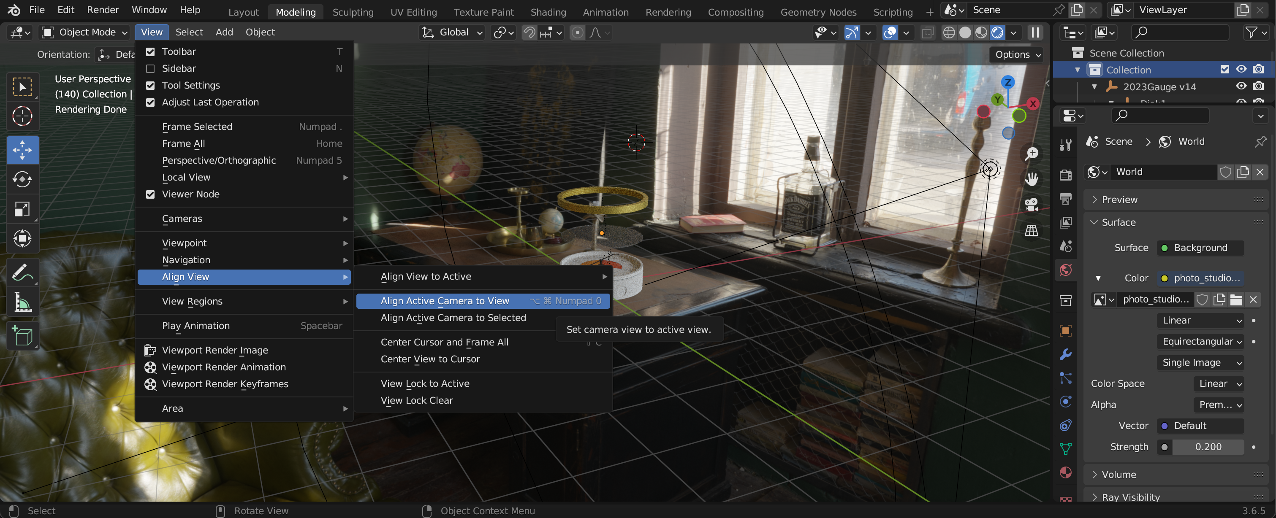This screenshot has height=518, width=1276.
Task: Toggle the Toolbar checkbox
Action: click(x=151, y=51)
